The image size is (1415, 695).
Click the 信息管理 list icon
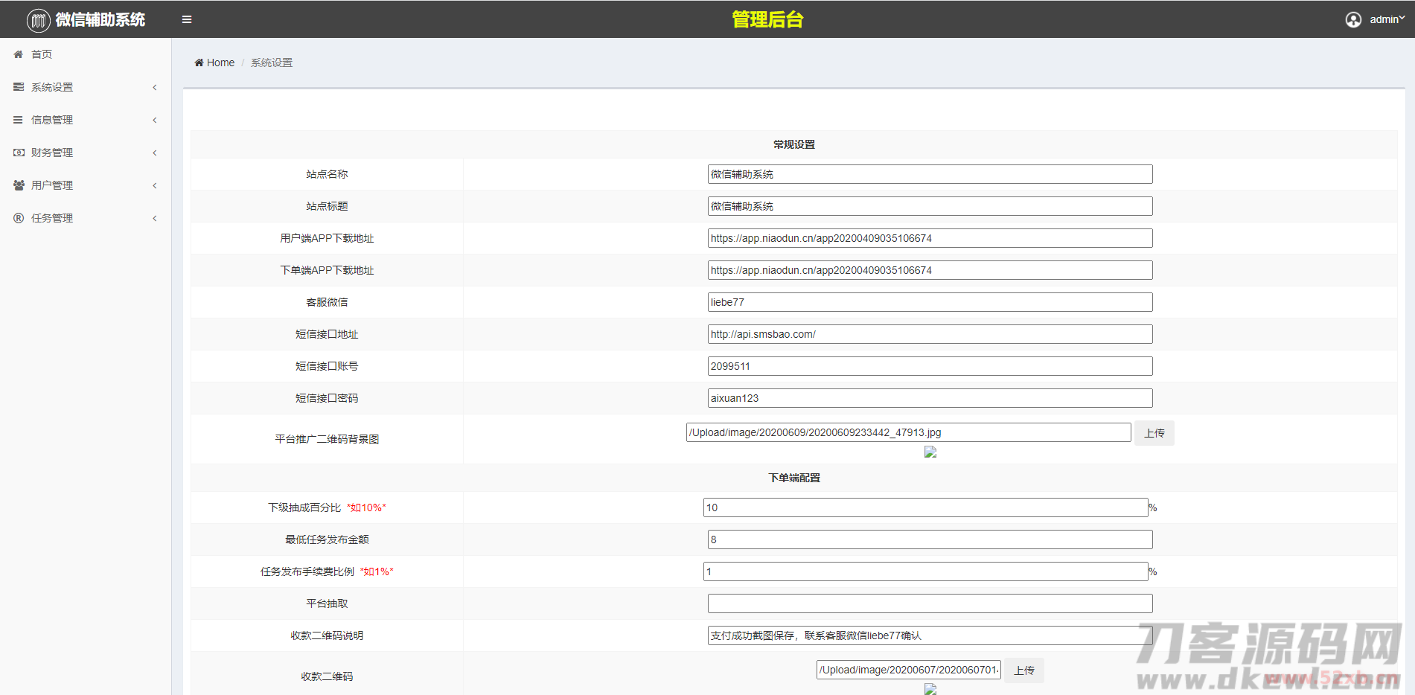[x=19, y=120]
